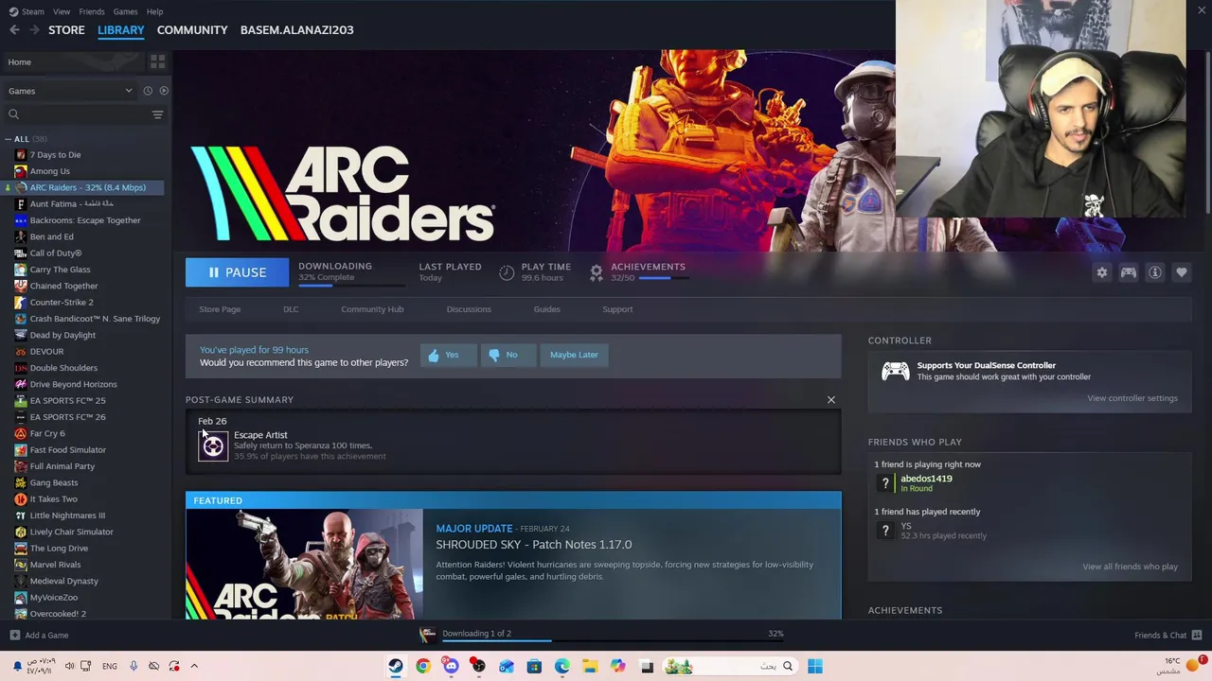This screenshot has height=681, width=1212.
Task: Open advanced library filter icon
Action: click(x=157, y=114)
